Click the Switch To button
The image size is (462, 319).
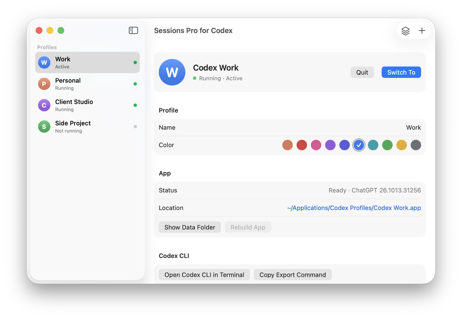401,72
